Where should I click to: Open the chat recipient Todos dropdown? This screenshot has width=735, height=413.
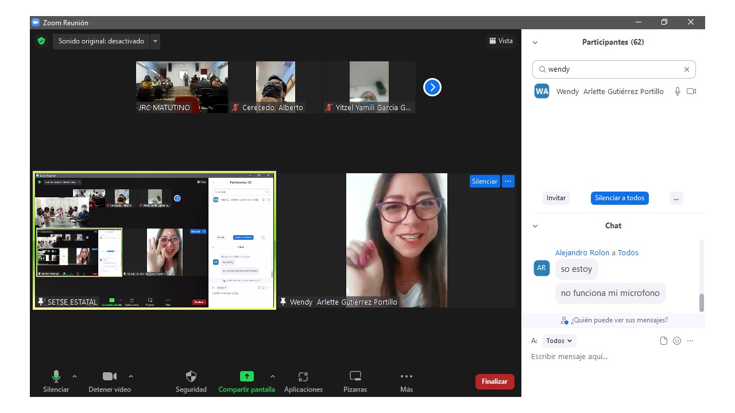[559, 341]
